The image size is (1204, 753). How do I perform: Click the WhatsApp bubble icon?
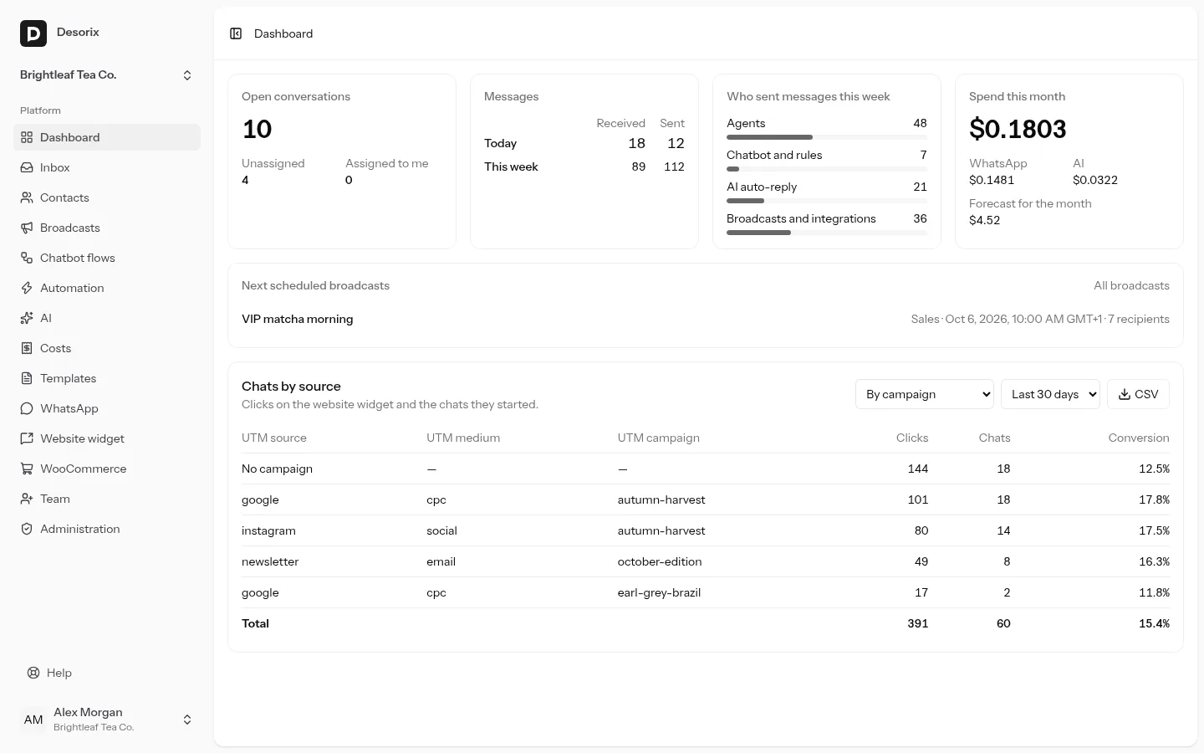pos(27,408)
